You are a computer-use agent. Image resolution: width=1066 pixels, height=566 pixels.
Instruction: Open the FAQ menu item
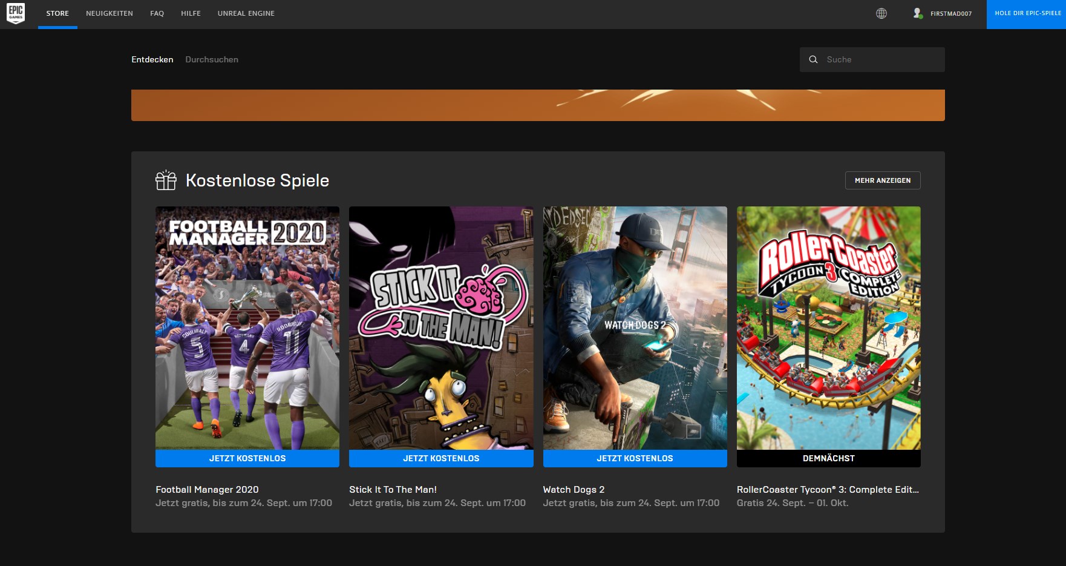[x=157, y=13]
